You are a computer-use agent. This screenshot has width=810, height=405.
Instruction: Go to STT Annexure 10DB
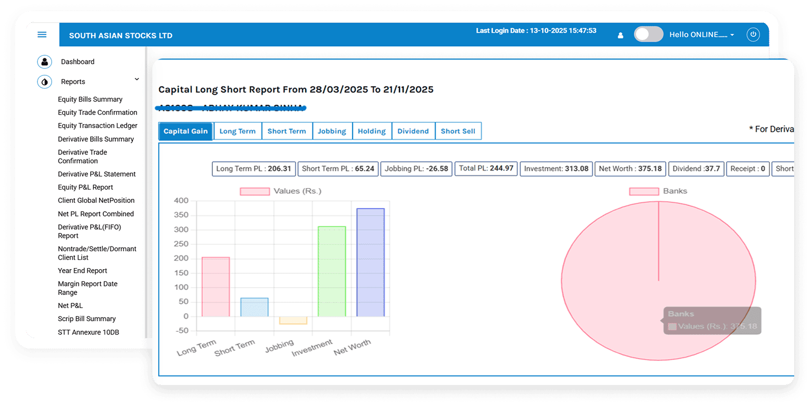point(87,332)
